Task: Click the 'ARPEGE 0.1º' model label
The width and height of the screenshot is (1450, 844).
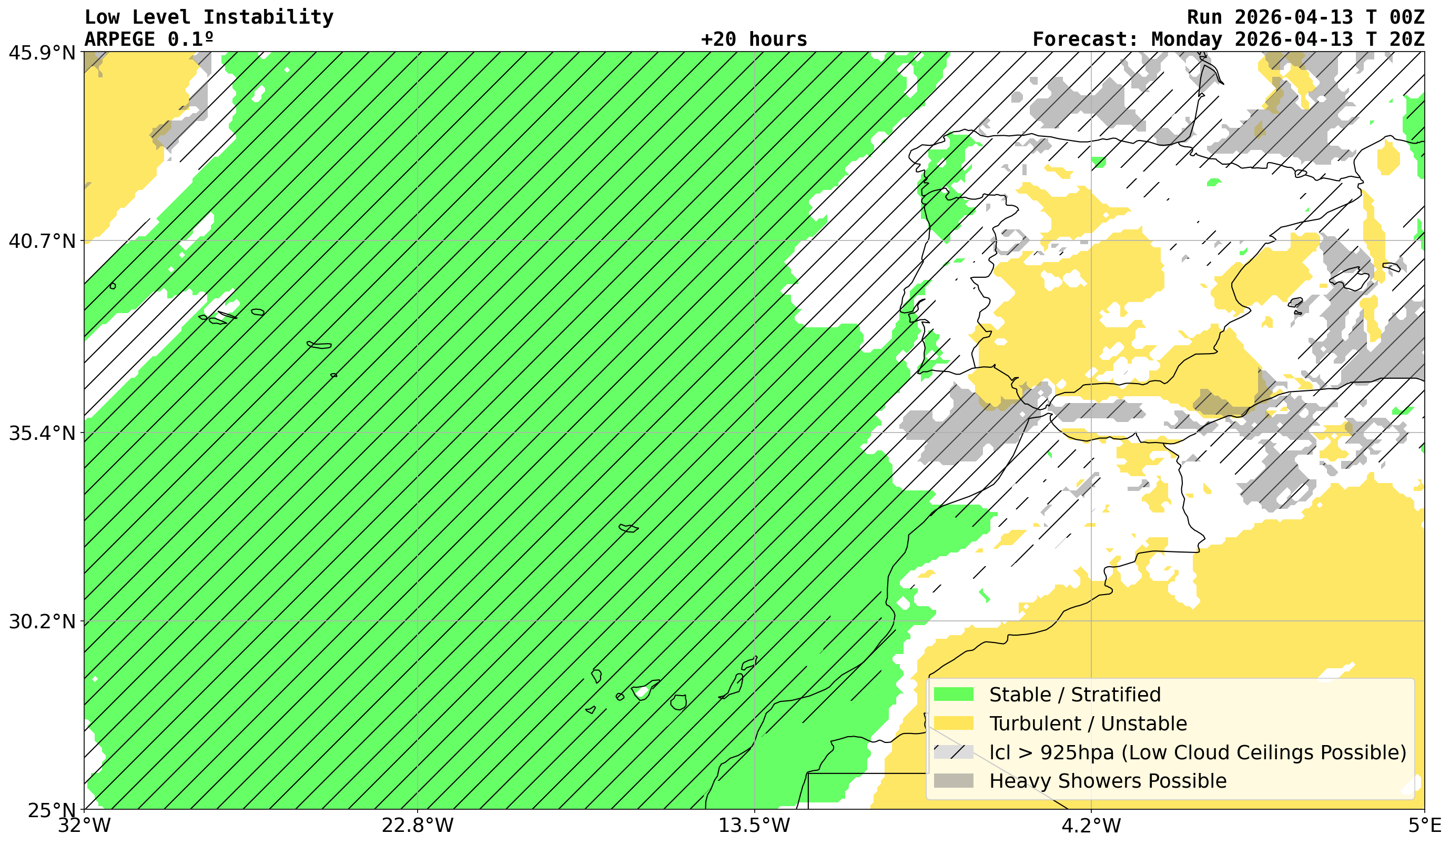Action: click(x=148, y=39)
